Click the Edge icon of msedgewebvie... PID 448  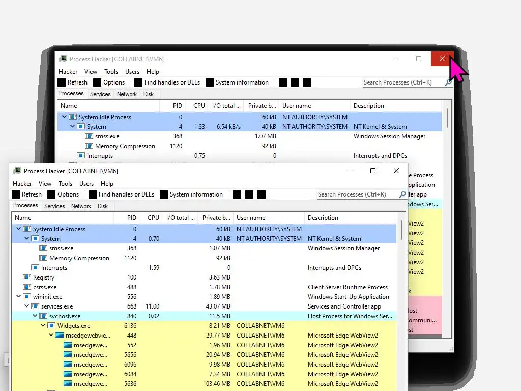click(x=60, y=336)
